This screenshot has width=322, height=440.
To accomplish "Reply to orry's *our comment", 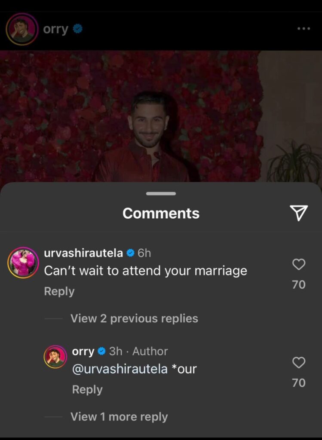I will [x=87, y=389].
